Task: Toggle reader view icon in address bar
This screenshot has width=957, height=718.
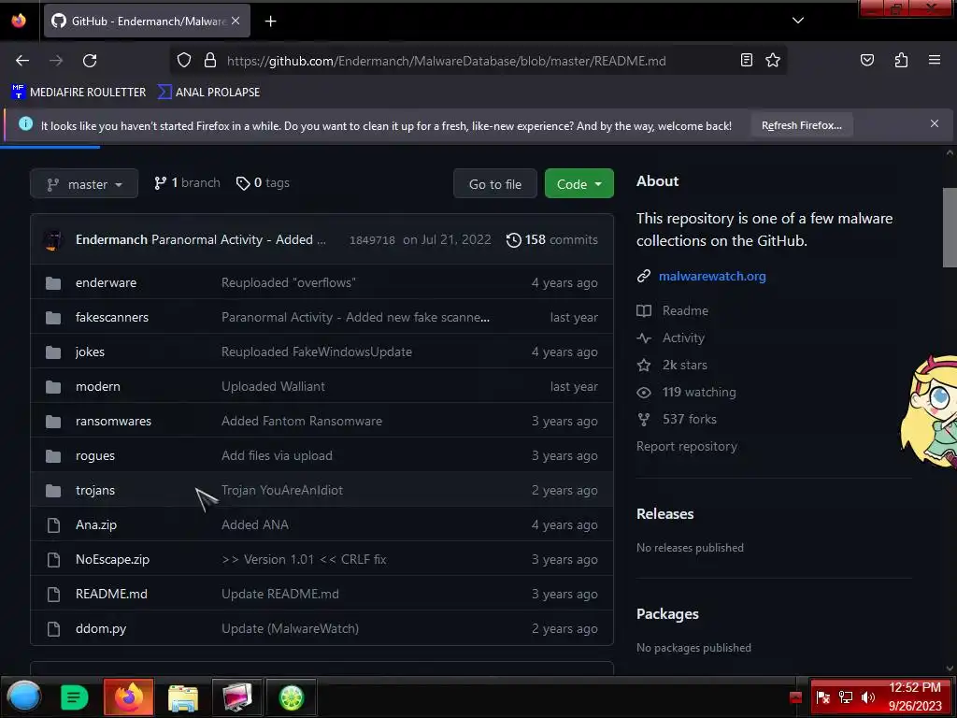Action: [x=747, y=60]
